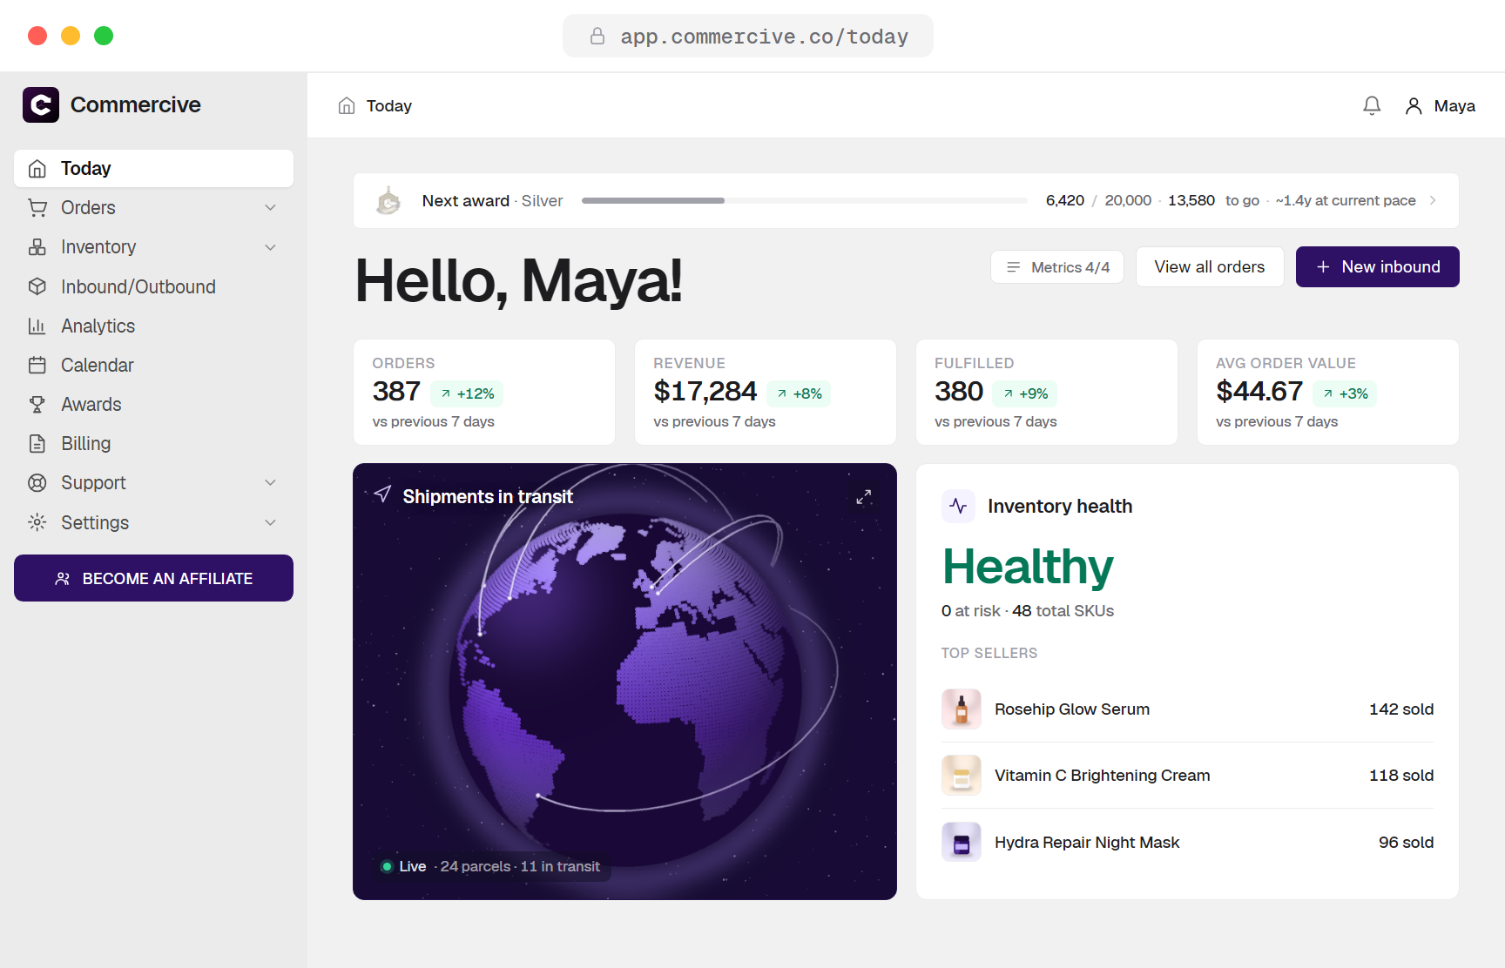Click the Today home icon in sidebar
1505x968 pixels.
(37, 168)
